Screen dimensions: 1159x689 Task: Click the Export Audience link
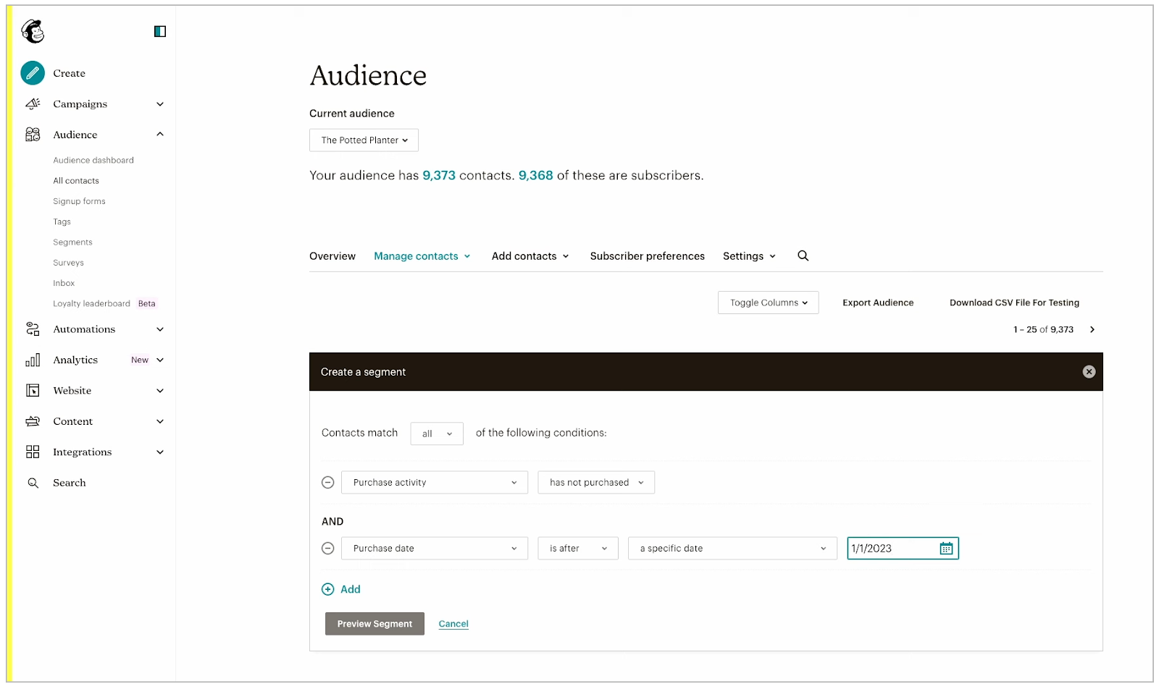(x=877, y=303)
